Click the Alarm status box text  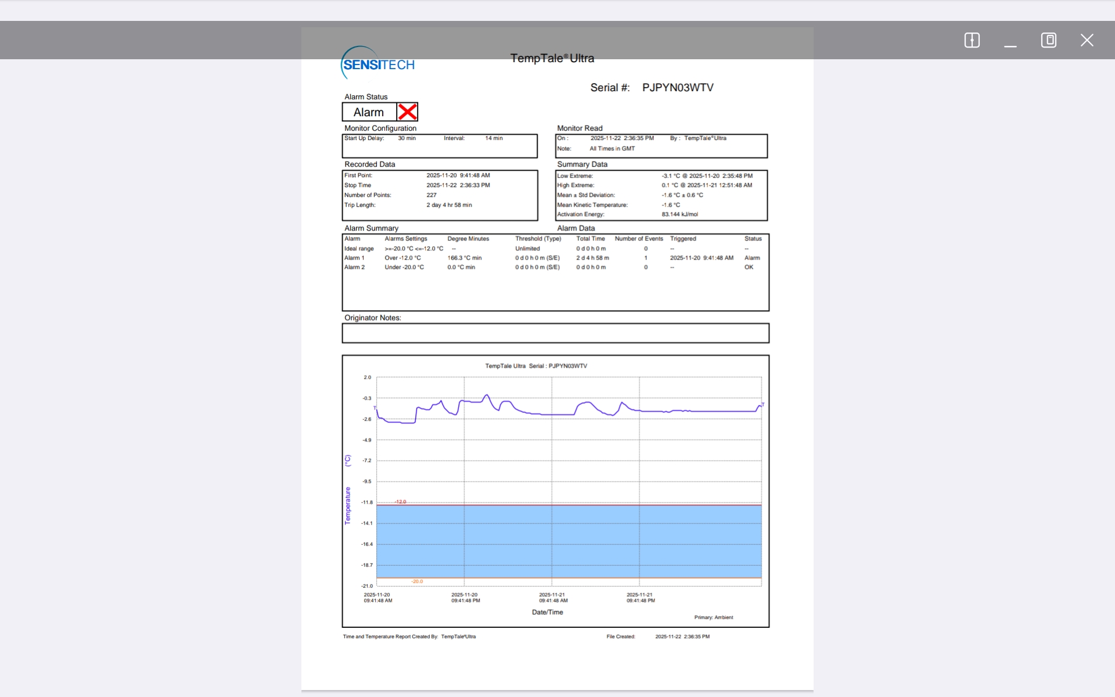tap(369, 112)
